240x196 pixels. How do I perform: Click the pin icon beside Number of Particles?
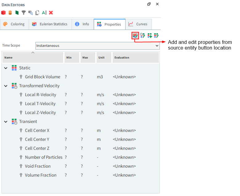coord(21,157)
